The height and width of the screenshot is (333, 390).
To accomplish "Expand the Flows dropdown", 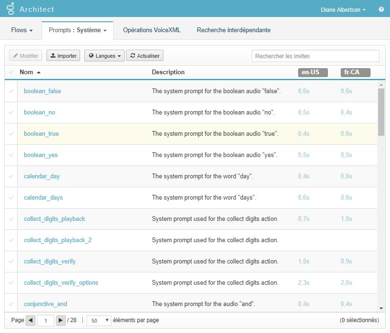I will click(21, 29).
